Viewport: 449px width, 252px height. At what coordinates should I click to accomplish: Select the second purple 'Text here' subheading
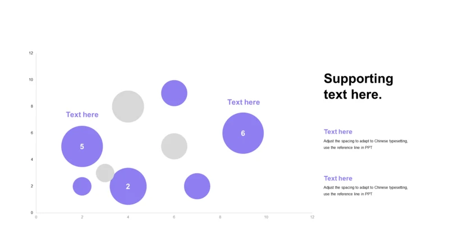pos(338,178)
